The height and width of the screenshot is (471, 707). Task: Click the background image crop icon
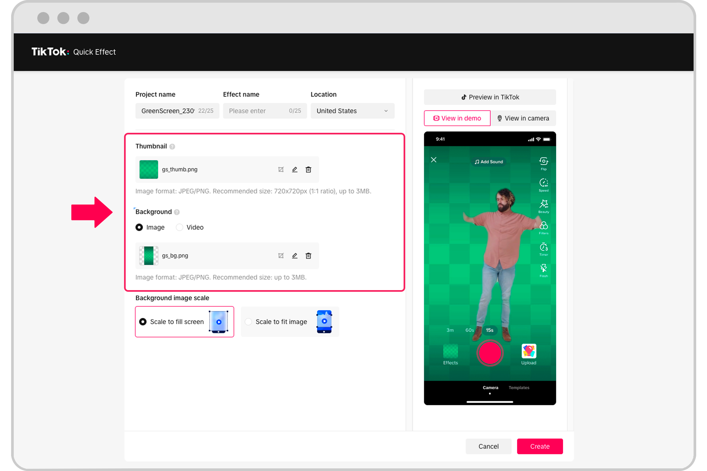coord(281,255)
